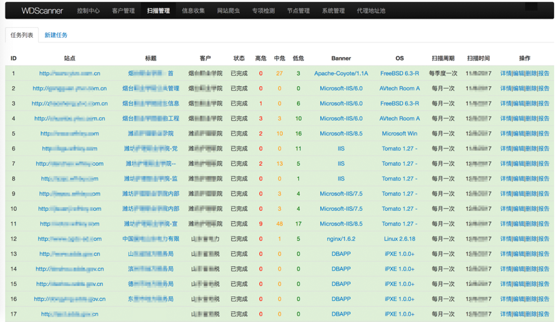The height and width of the screenshot is (322, 556).
Task: Open 详情 for task ID 12
Action: pos(506,238)
